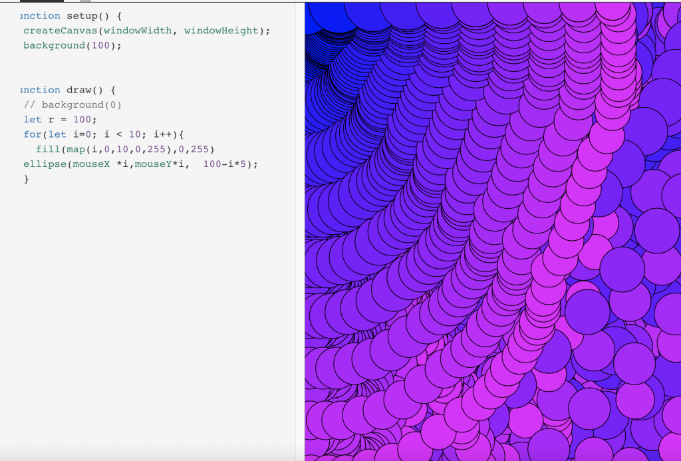Click the "for" keyword of the loop
The width and height of the screenshot is (681, 461).
(x=33, y=134)
